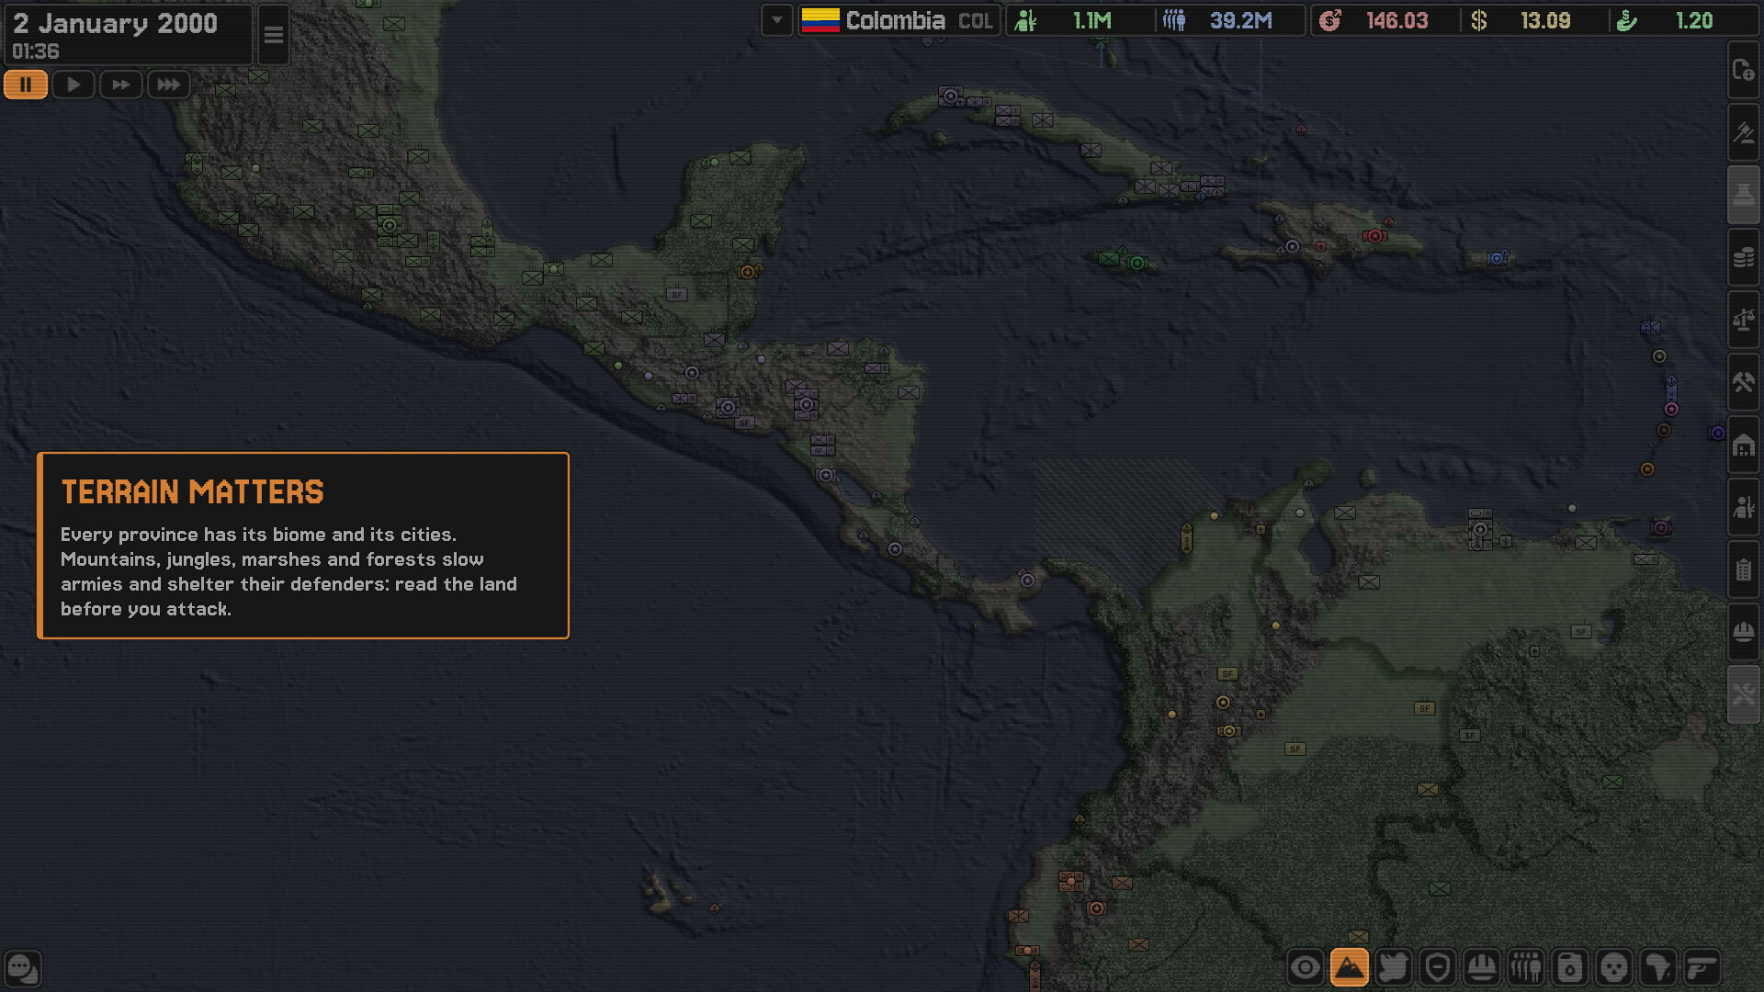Open the chat bubbles icon

pyautogui.click(x=22, y=968)
